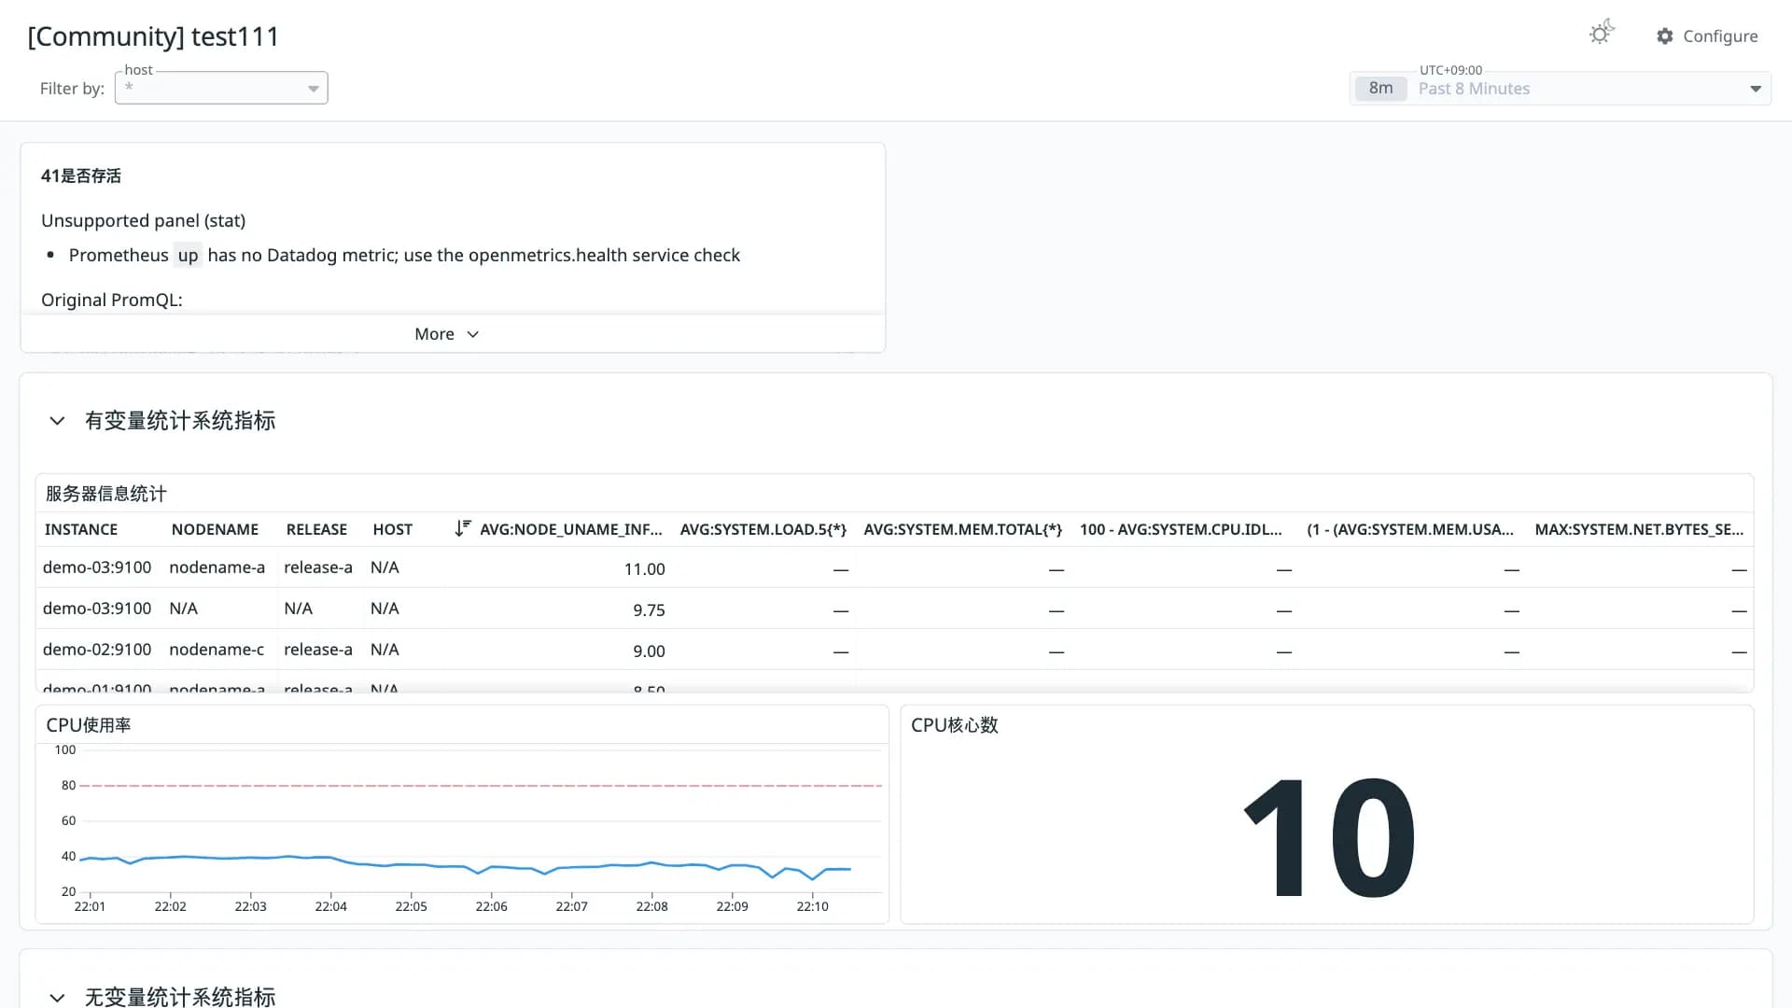Click the Configure button label
The width and height of the screenshot is (1792, 1008).
tap(1720, 36)
